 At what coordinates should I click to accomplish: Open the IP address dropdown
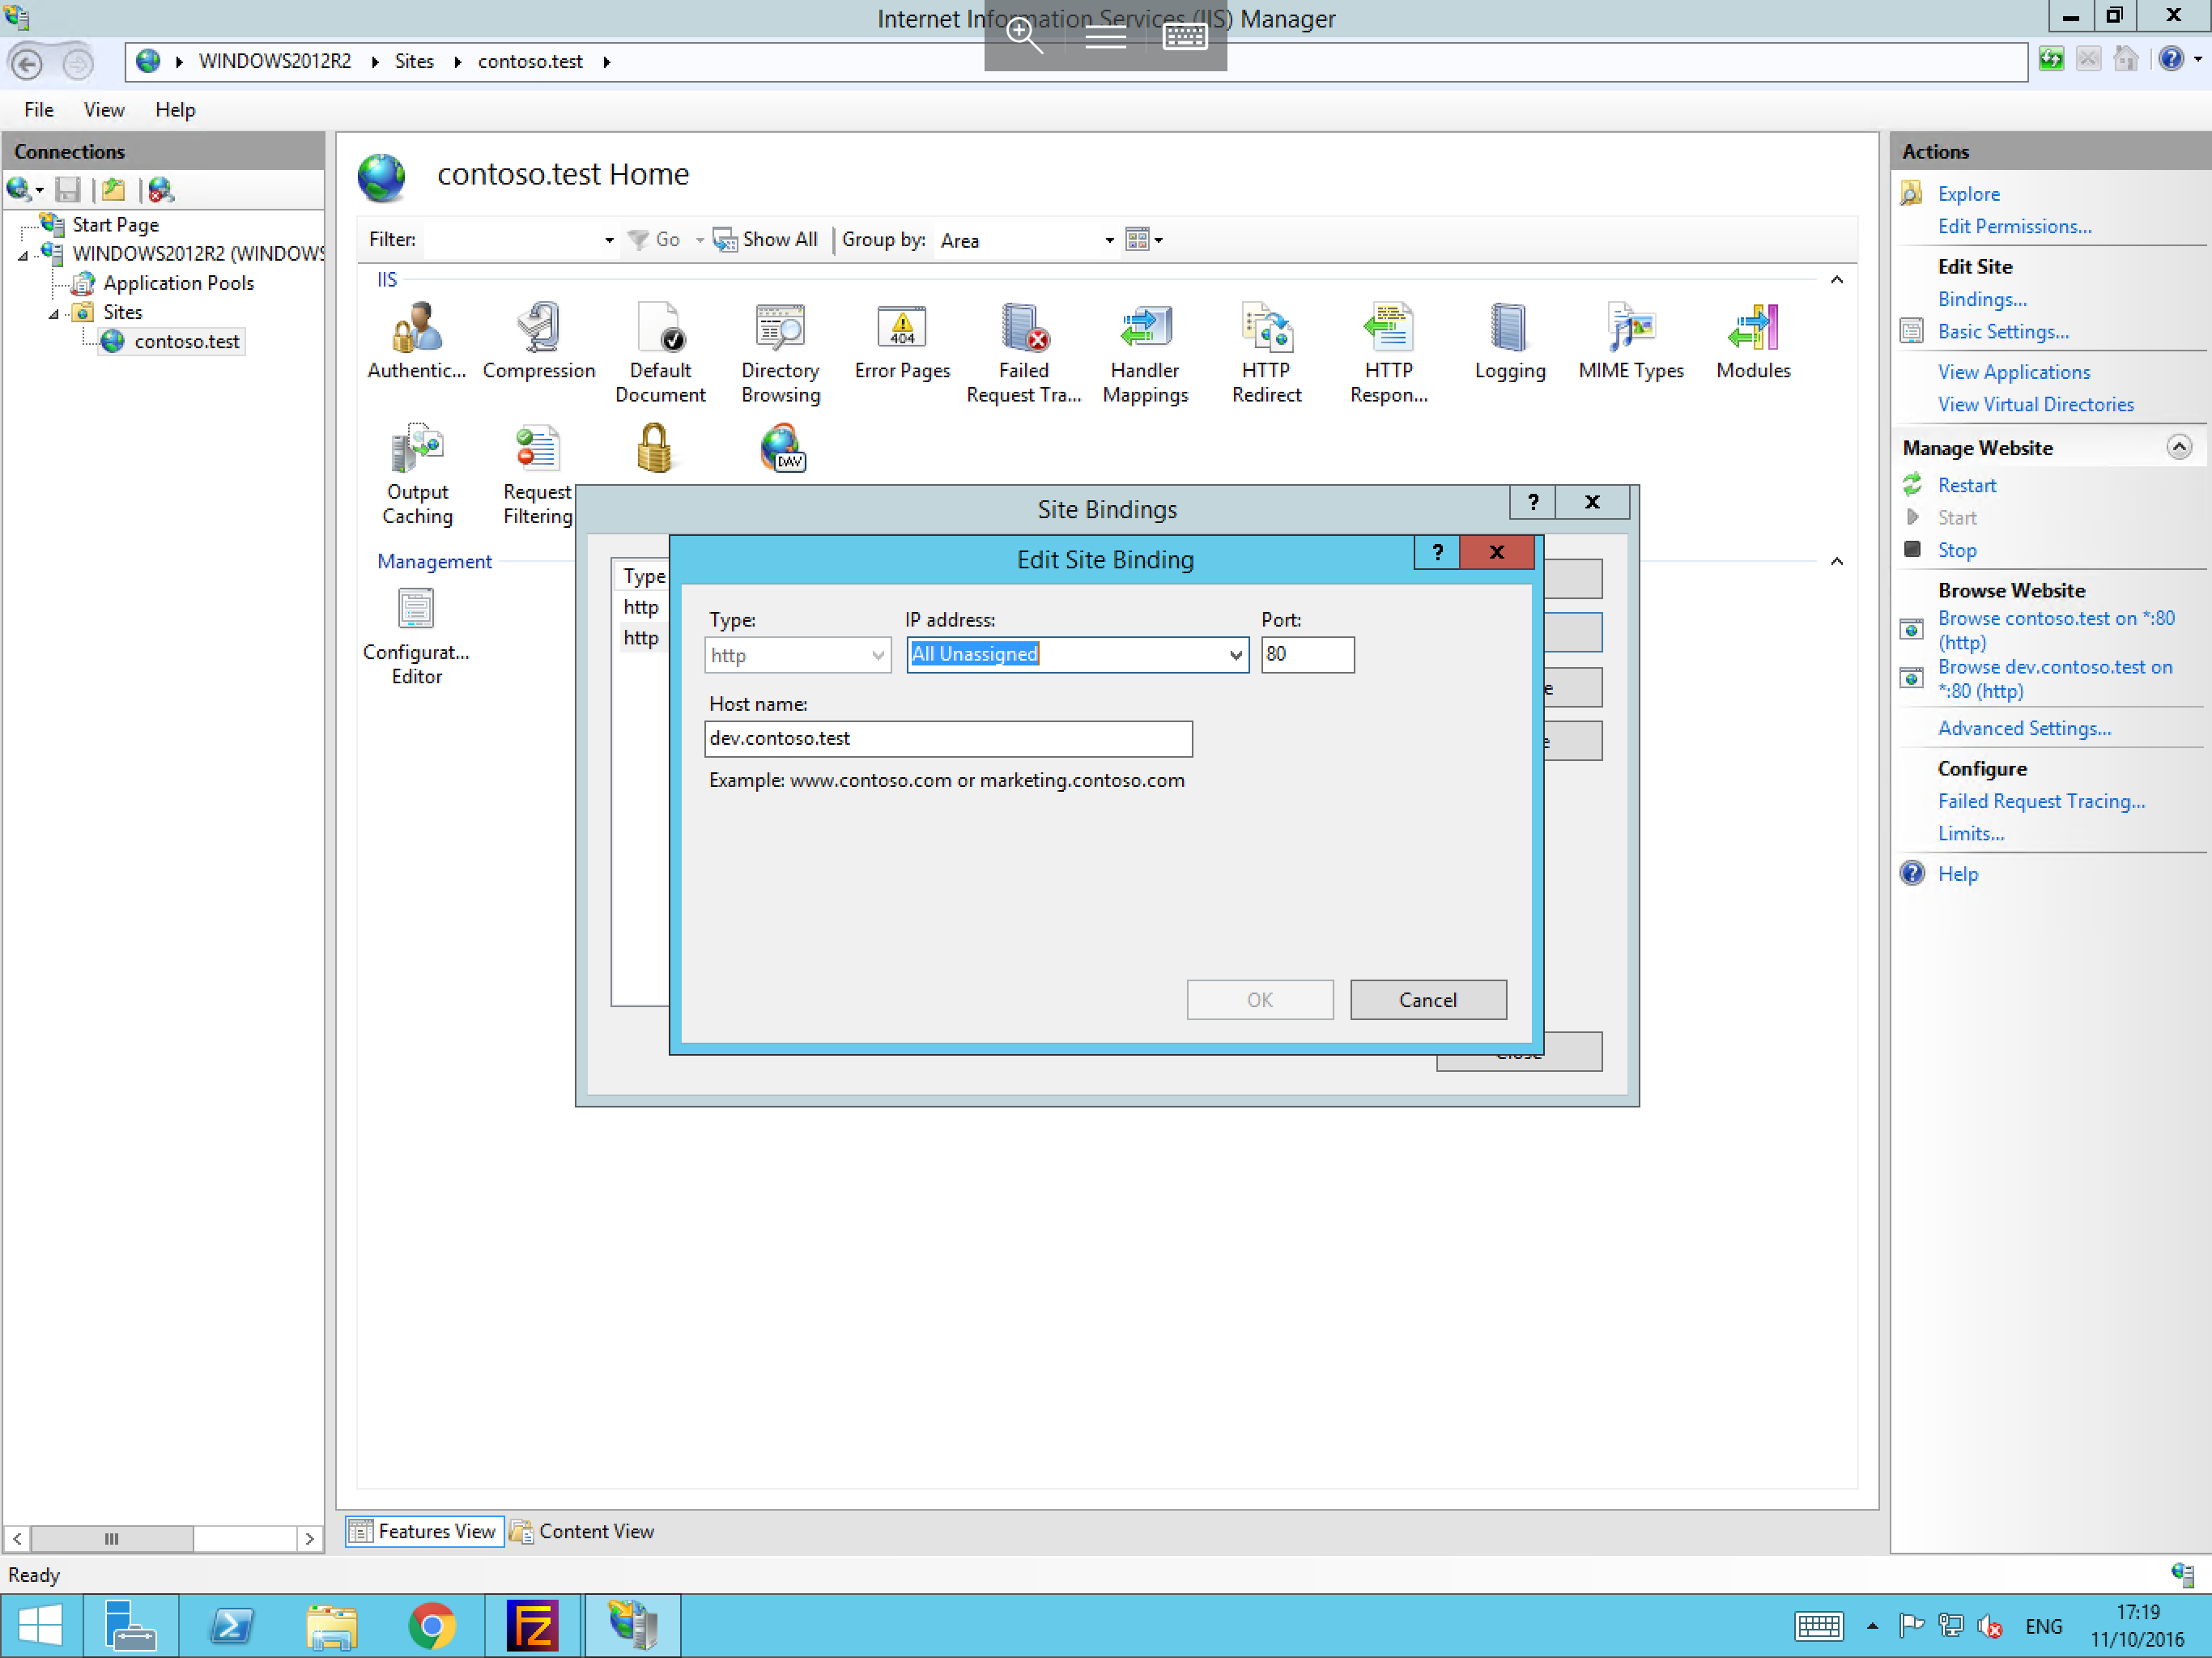coord(1236,655)
